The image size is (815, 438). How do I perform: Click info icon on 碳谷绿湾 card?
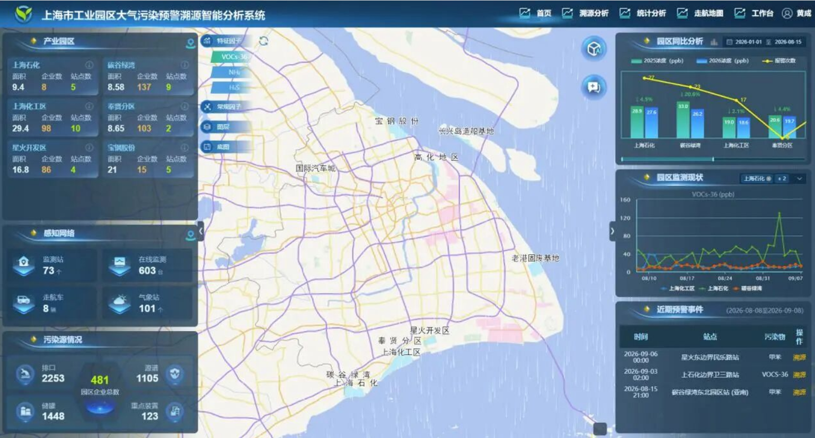(x=184, y=65)
